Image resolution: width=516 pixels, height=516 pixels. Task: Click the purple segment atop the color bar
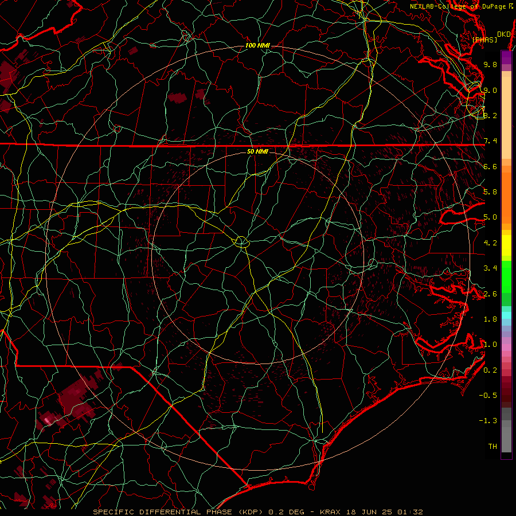[x=506, y=57]
